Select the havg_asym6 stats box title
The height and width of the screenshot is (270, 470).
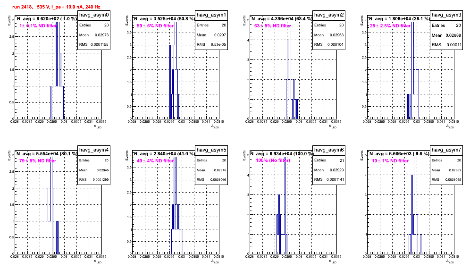pyautogui.click(x=329, y=150)
